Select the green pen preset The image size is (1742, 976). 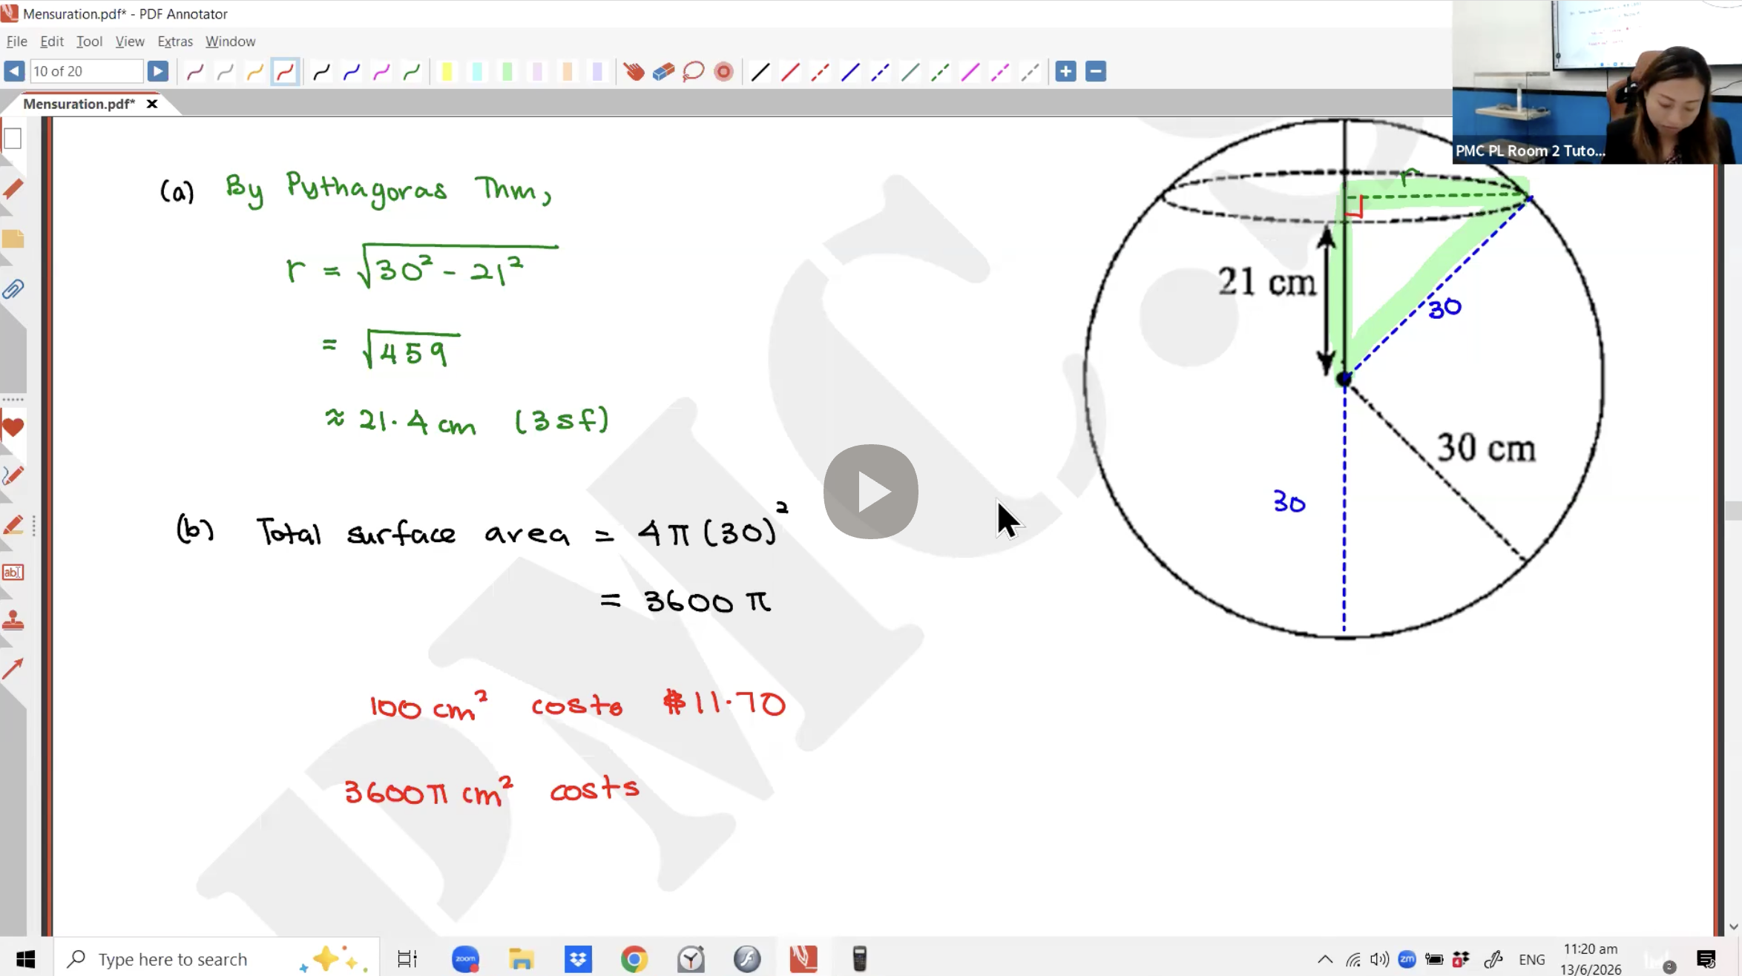click(x=411, y=71)
